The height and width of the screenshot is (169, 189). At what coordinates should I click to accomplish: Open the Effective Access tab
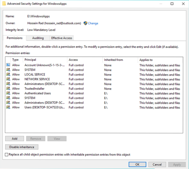(x=62, y=38)
